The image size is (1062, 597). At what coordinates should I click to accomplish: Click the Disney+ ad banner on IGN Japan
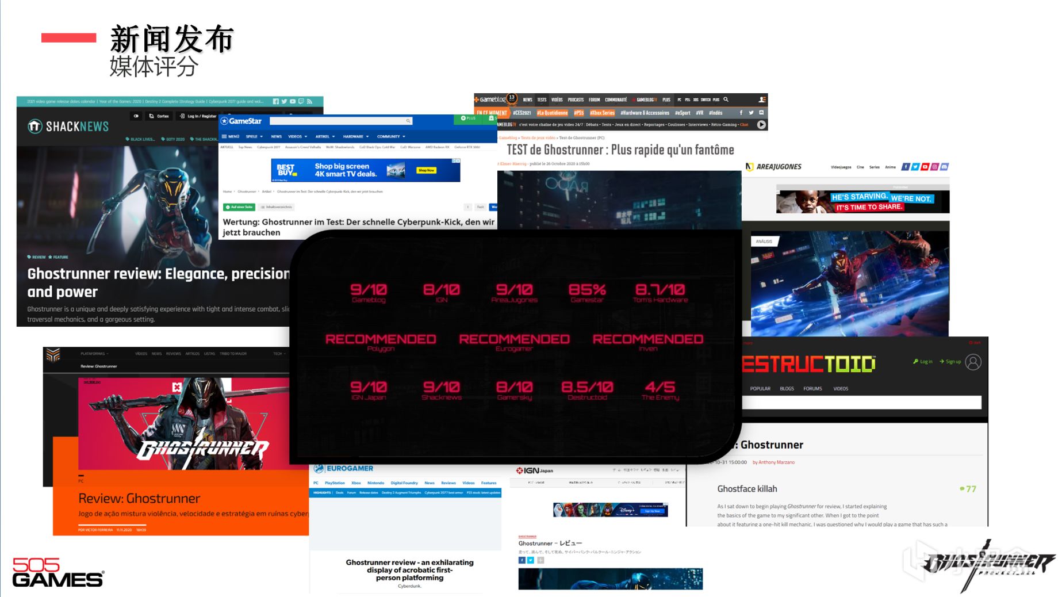[x=611, y=510]
